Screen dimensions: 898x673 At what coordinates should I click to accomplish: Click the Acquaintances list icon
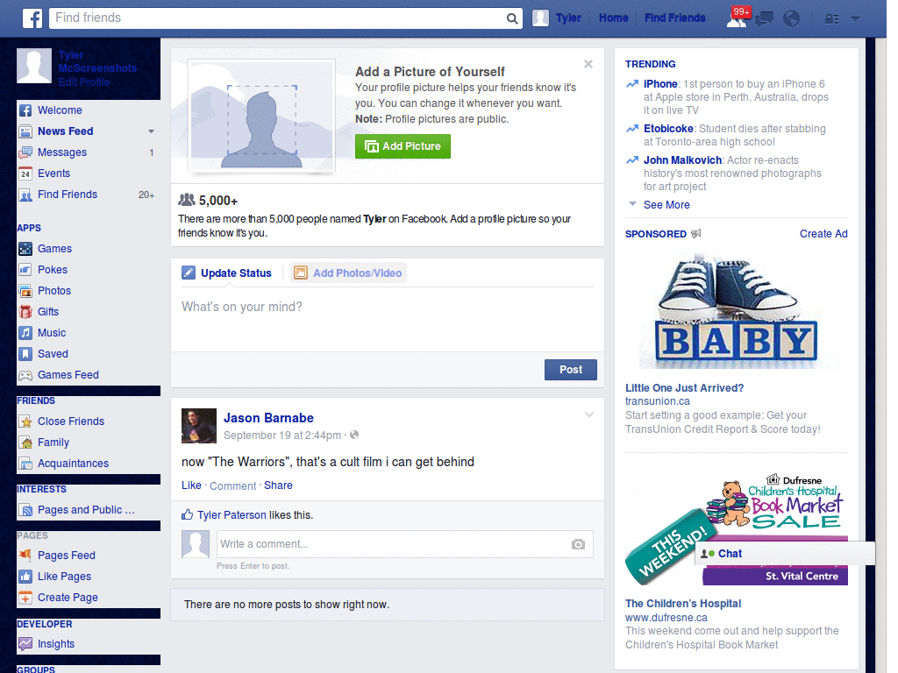coord(25,464)
